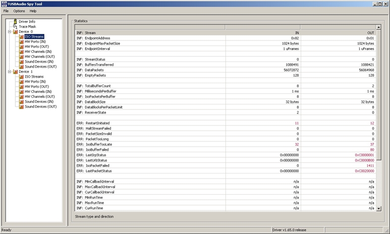Open the Help menu
This screenshot has width=390, height=234.
click(x=33, y=11)
